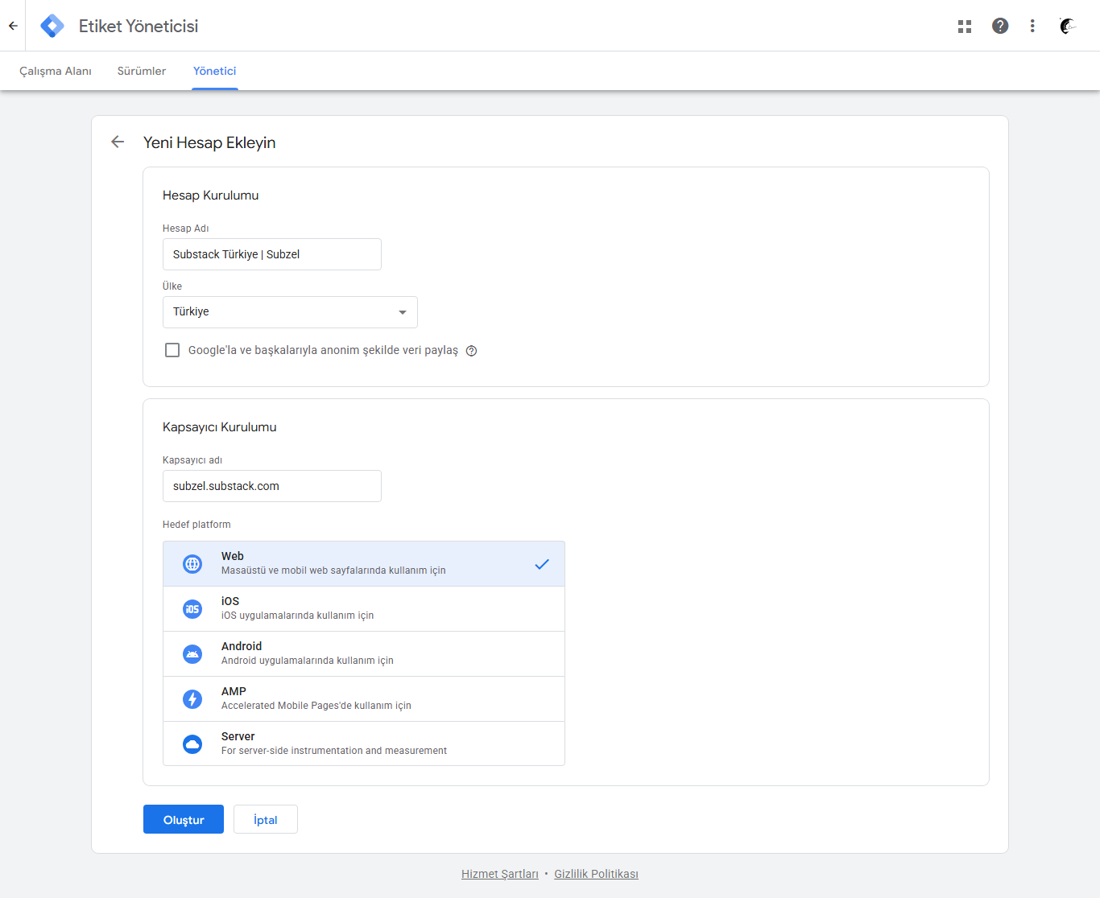Click the Android platform icon
Screen dimensions: 1100x898
click(192, 654)
